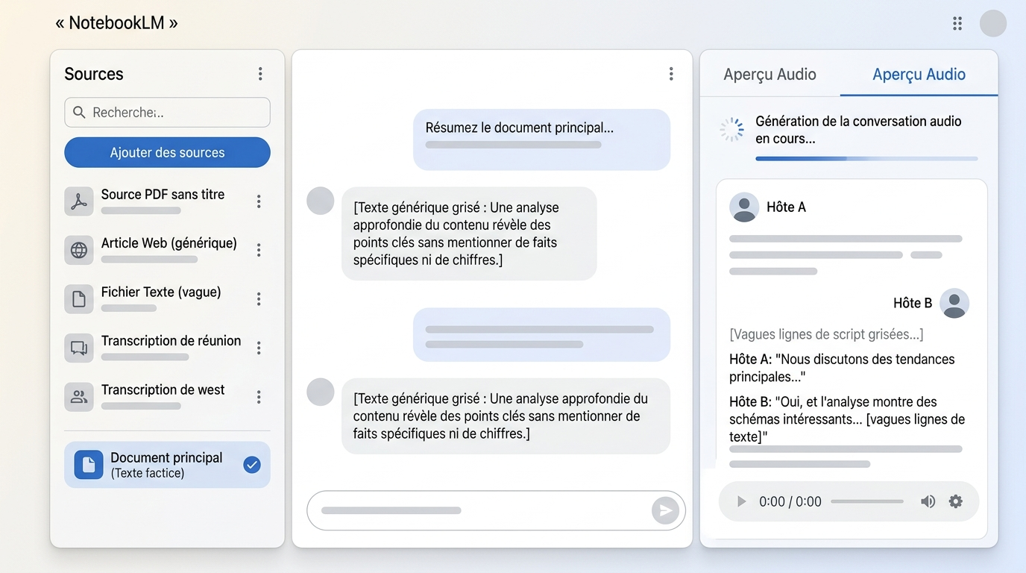Click the globe icon of Article Web
The width and height of the screenshot is (1026, 573).
point(79,250)
